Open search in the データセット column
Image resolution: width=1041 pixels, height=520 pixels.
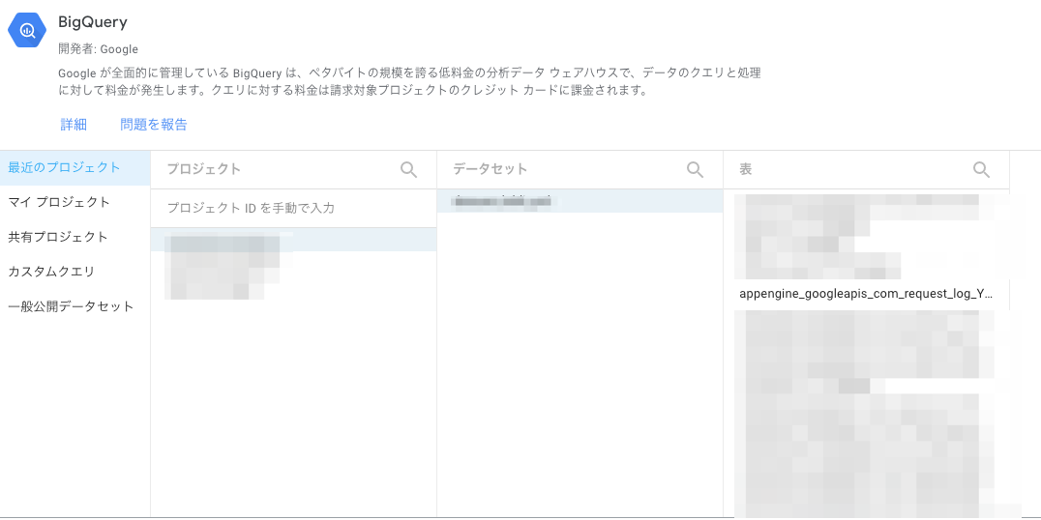coord(695,170)
